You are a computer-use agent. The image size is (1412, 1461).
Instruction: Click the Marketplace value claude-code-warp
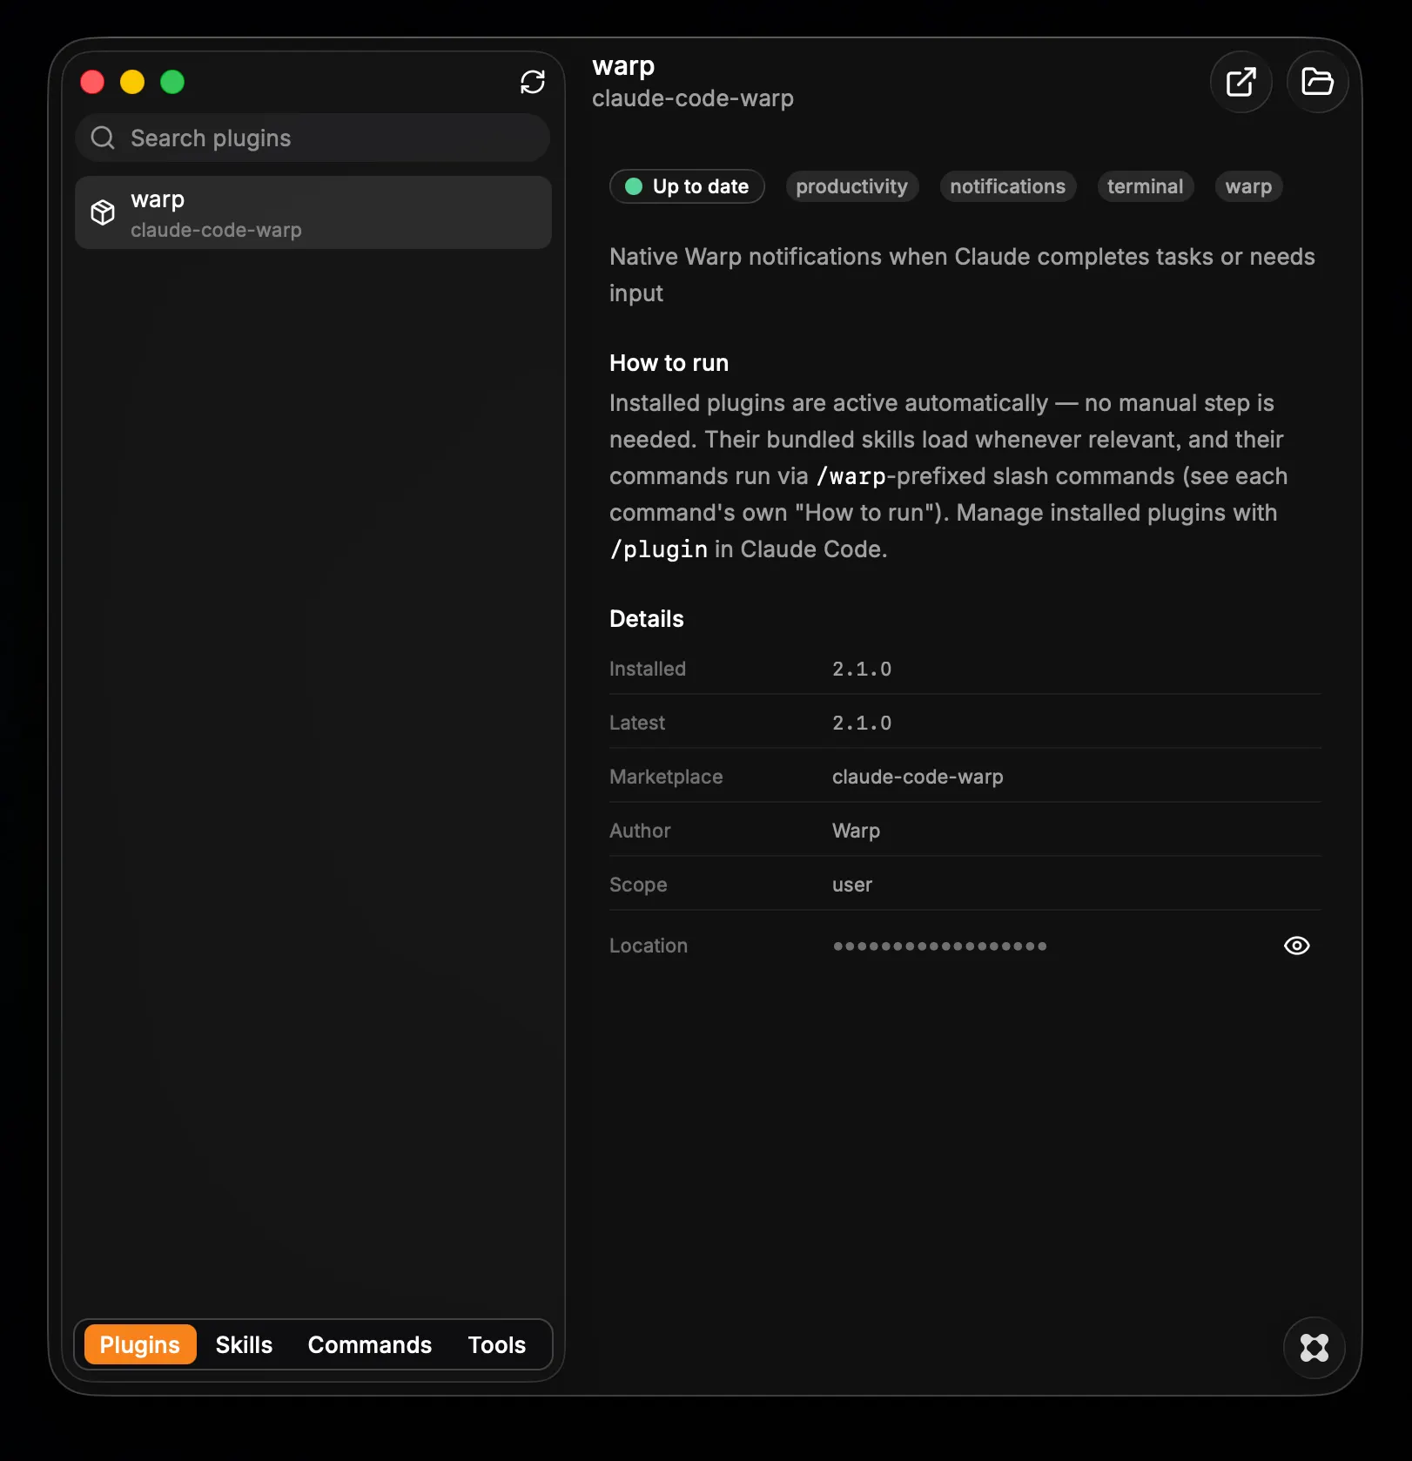[x=917, y=777]
